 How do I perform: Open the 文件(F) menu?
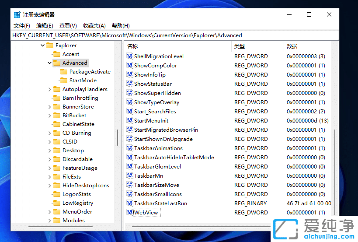pos(22,25)
